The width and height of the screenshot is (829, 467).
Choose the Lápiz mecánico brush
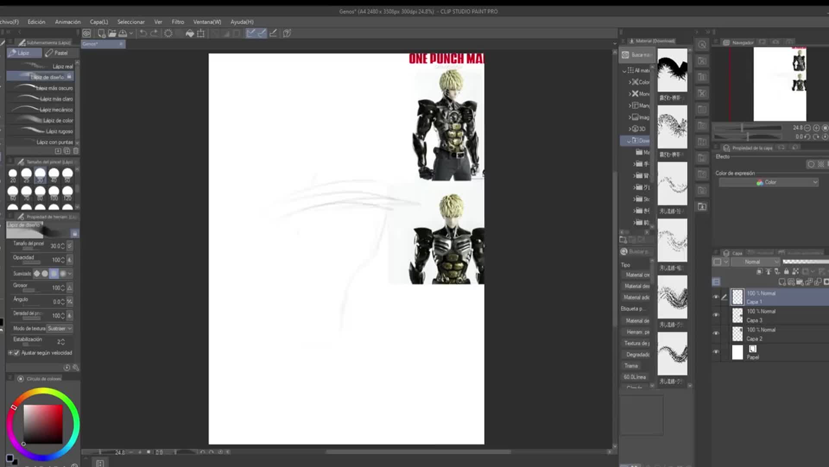pyautogui.click(x=41, y=109)
